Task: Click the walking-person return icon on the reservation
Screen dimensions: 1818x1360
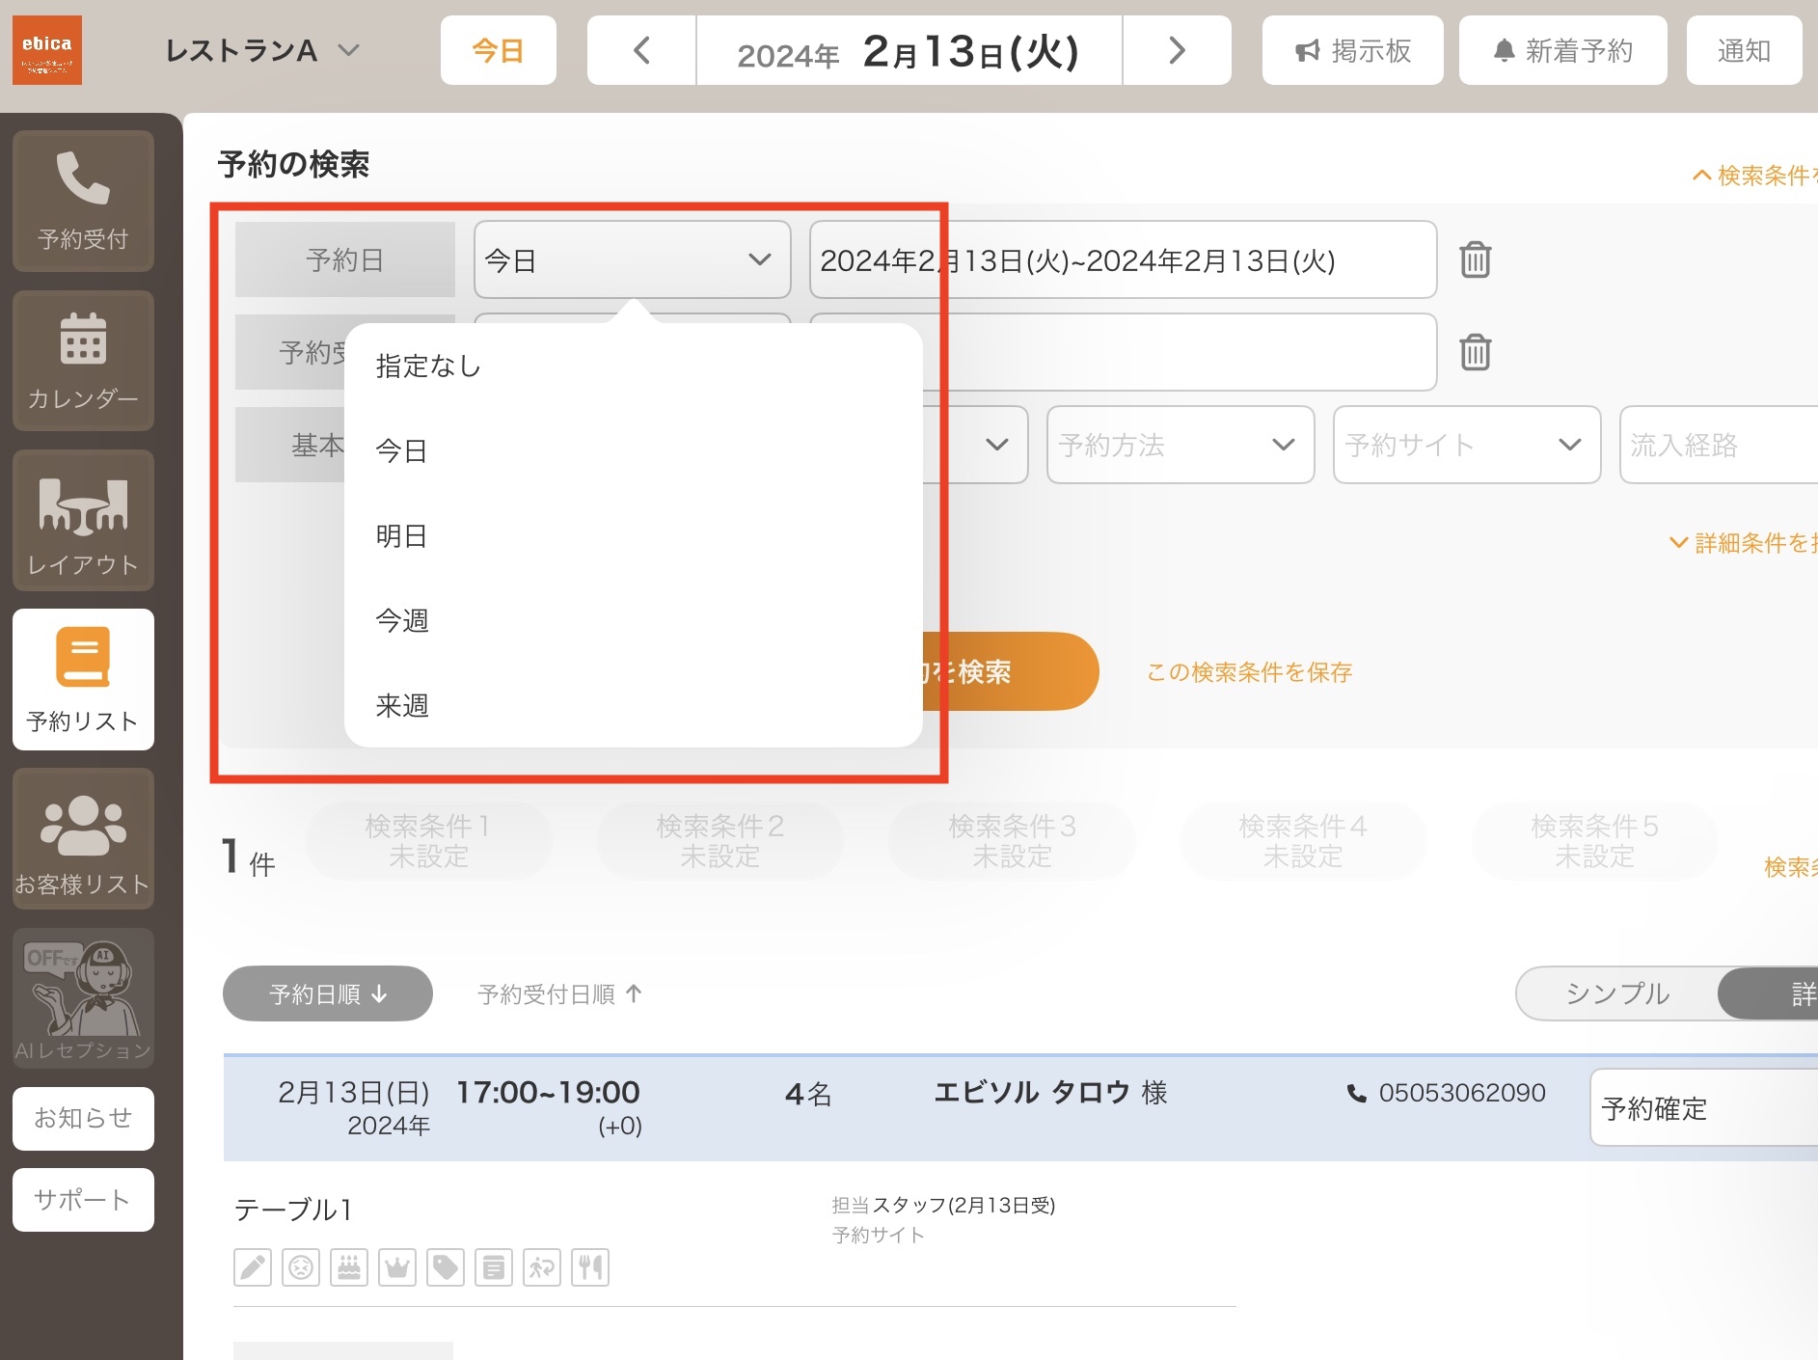Action: pyautogui.click(x=542, y=1267)
